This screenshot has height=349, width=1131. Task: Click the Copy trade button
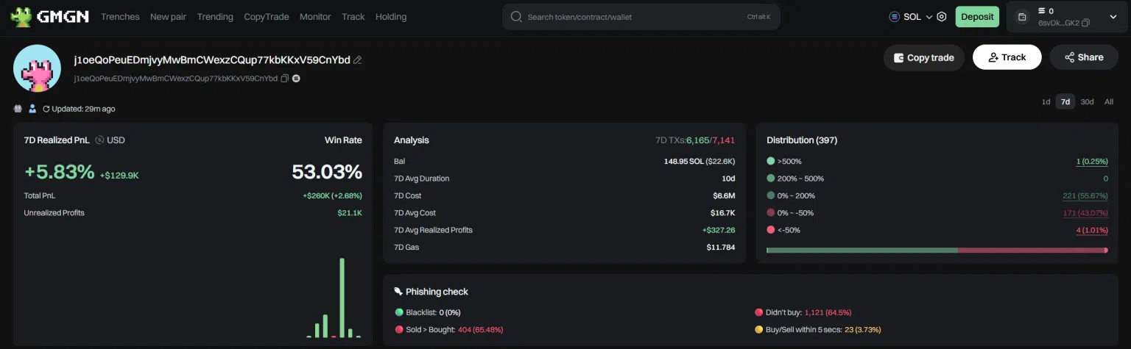click(923, 57)
